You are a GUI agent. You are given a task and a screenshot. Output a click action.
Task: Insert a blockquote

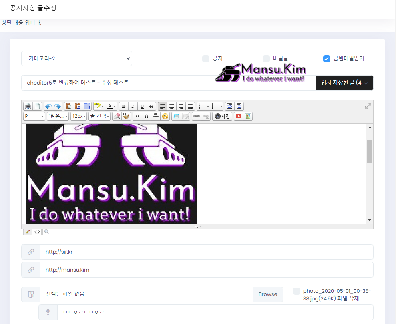click(x=137, y=116)
